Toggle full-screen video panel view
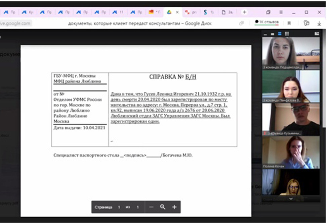327x224 pixels. pyautogui.click(x=316, y=34)
